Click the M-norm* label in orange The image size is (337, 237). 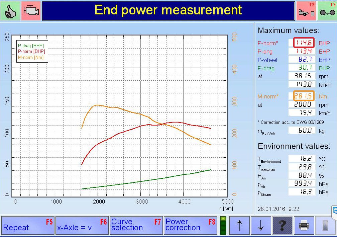268,96
